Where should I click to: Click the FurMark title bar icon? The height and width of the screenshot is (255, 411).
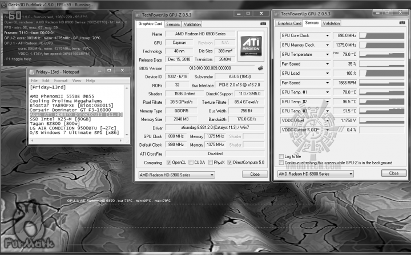pos(3,5)
